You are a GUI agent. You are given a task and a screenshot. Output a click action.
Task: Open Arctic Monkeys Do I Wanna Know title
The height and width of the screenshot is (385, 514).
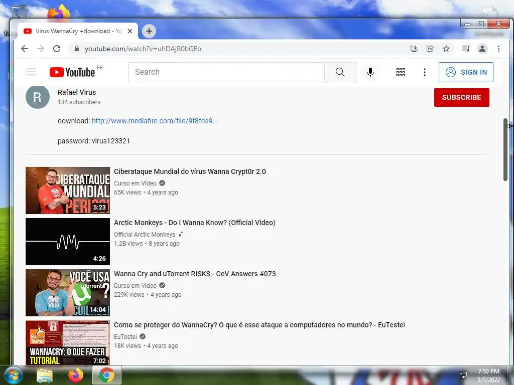point(195,223)
